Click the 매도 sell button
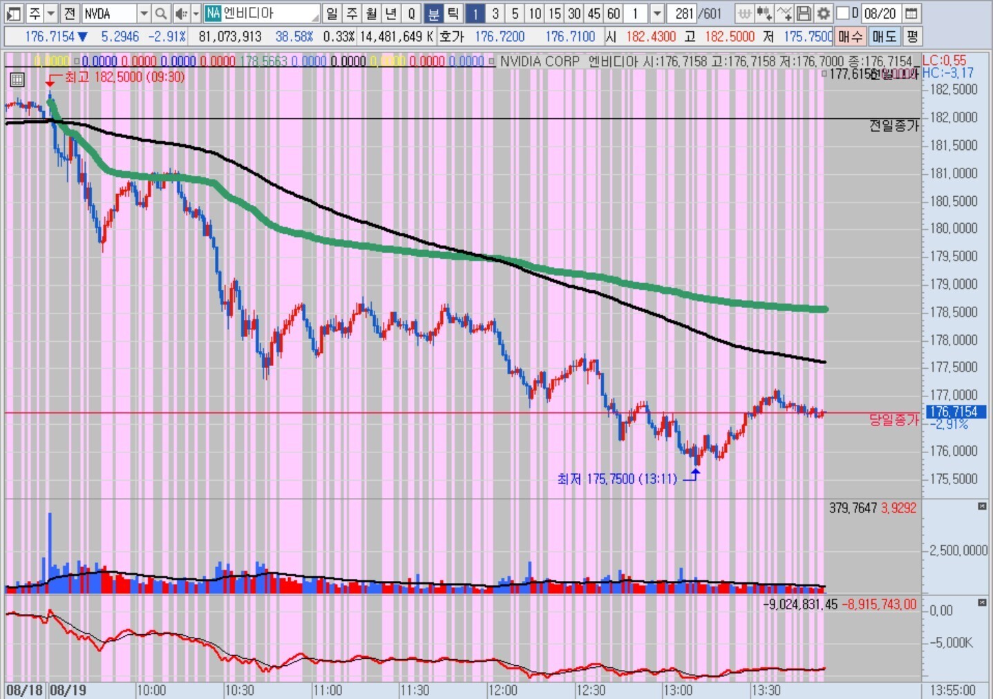993x699 pixels. [884, 36]
